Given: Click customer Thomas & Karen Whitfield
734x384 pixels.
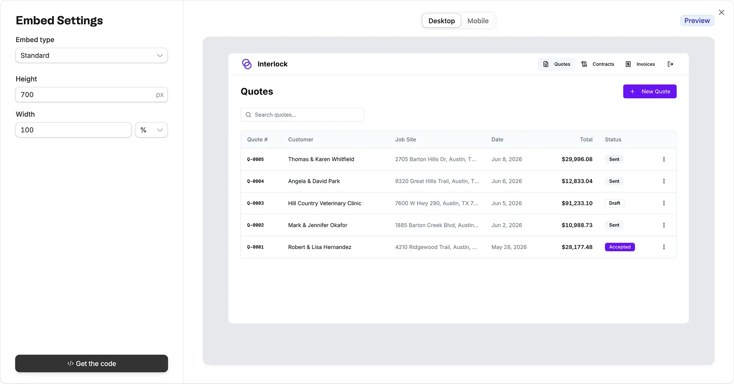Looking at the screenshot, I should 321,160.
